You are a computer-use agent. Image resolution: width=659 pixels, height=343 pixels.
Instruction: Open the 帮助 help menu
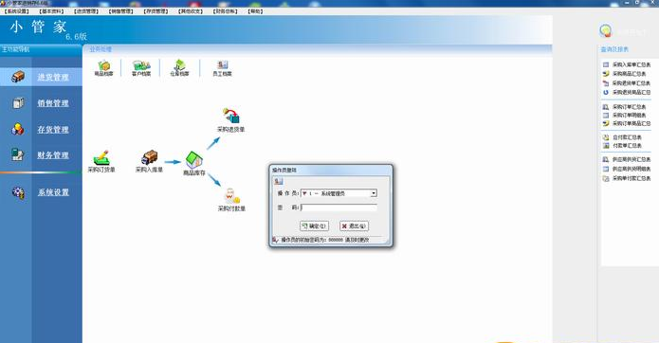coord(255,11)
